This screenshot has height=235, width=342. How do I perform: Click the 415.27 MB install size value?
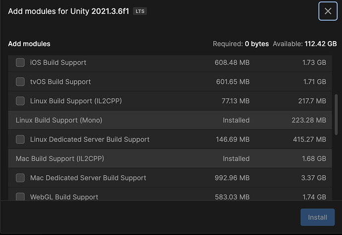[x=309, y=140]
